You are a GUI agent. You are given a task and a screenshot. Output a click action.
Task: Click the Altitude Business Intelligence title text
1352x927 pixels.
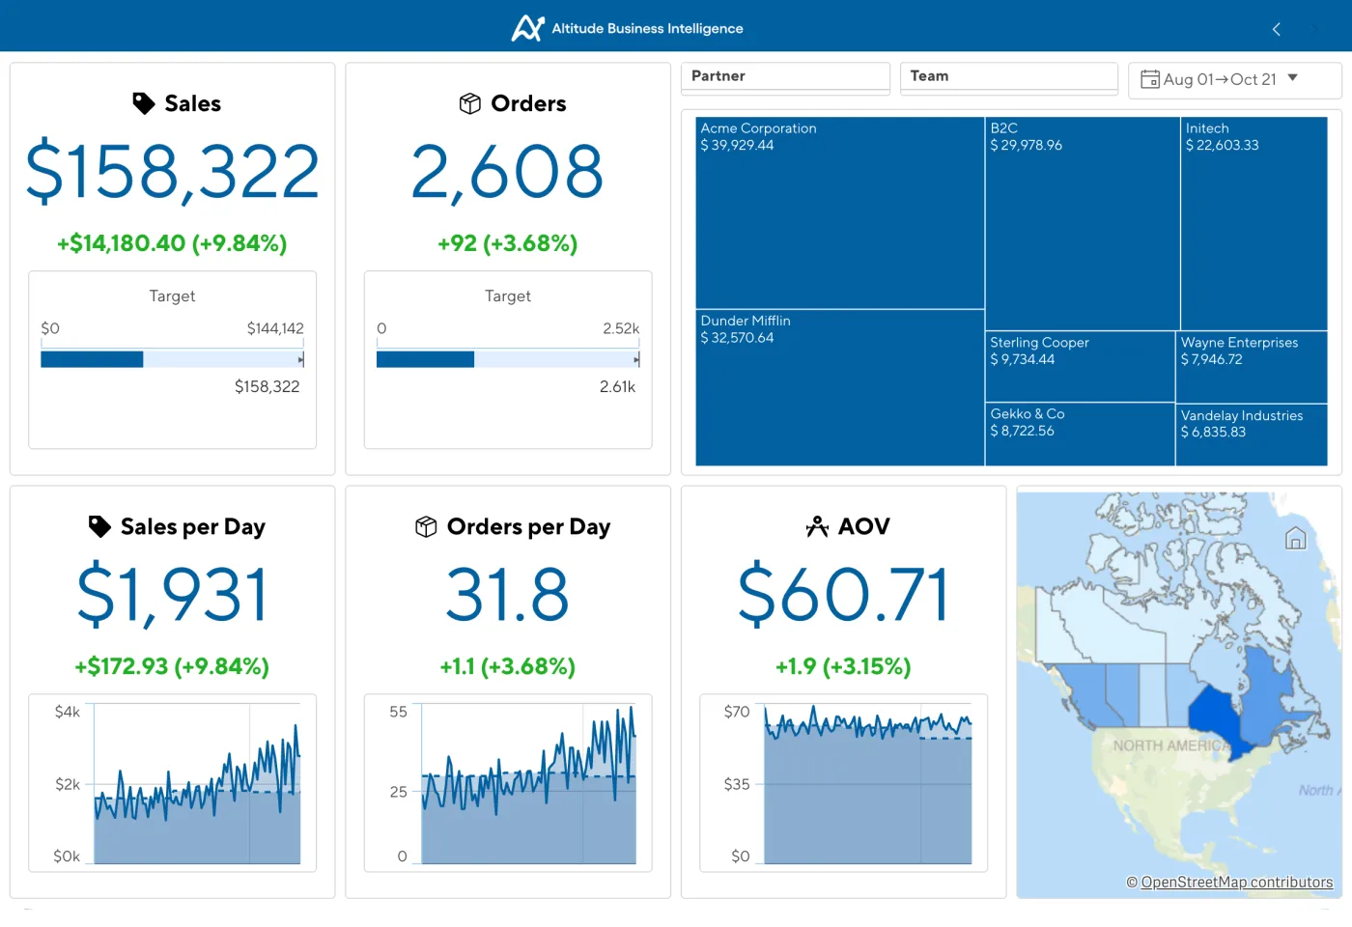(647, 29)
